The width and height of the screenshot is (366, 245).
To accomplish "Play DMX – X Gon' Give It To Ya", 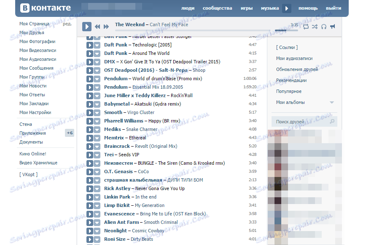I will click(x=90, y=62).
